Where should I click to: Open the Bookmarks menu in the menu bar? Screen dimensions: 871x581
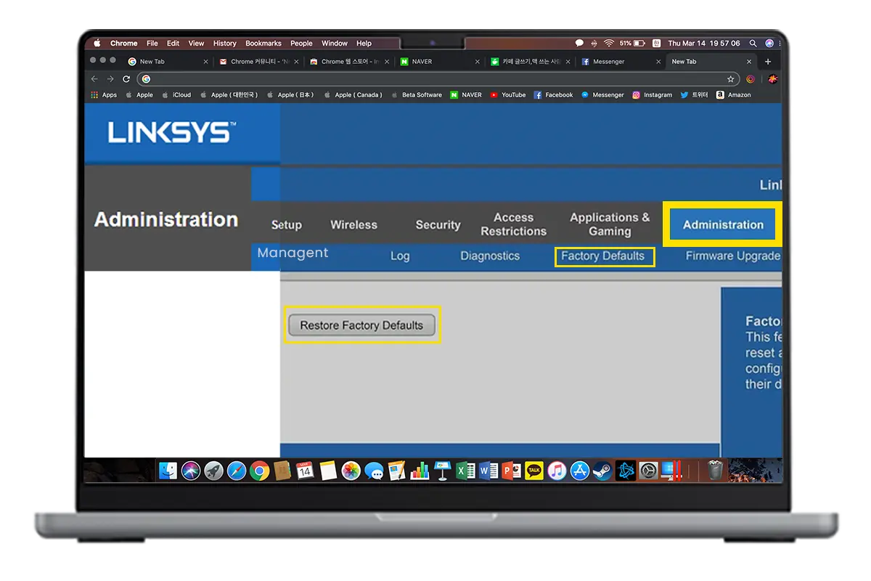(x=263, y=43)
